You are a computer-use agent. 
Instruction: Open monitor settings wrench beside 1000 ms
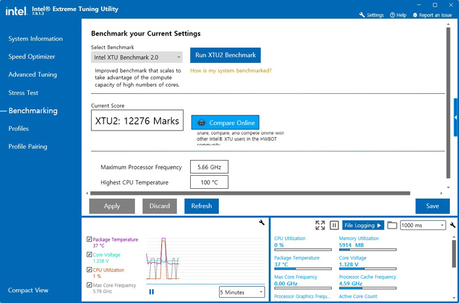coord(452,225)
